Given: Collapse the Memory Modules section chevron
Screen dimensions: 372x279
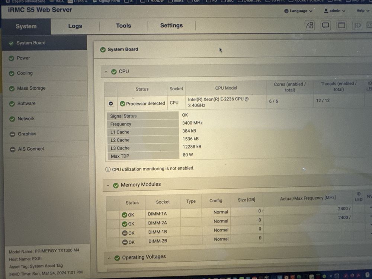Looking at the screenshot, I should click(x=108, y=186).
